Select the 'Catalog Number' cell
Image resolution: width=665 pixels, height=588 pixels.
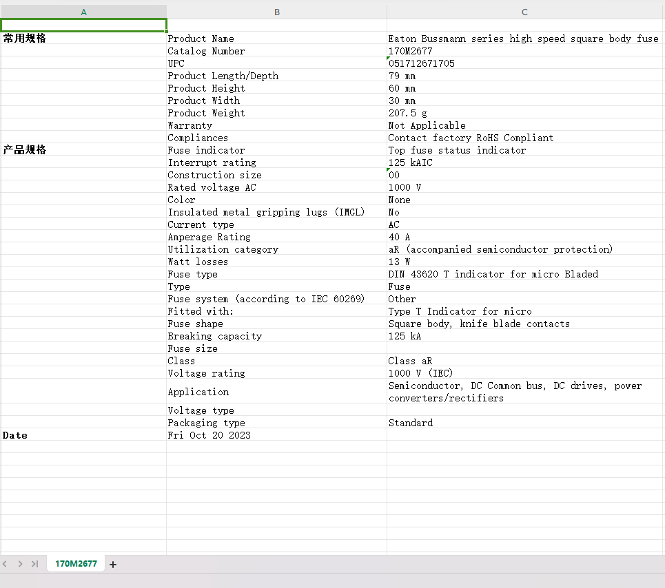(276, 51)
